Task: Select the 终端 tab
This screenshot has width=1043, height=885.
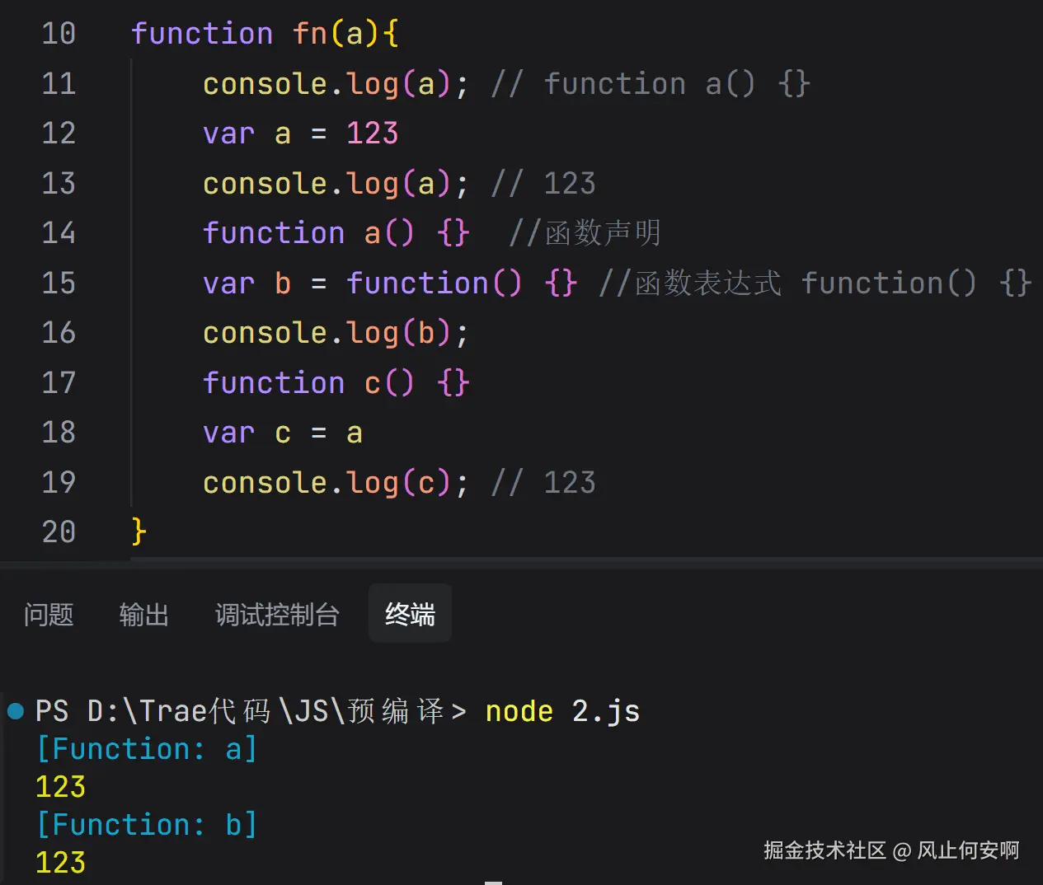Action: 410,614
